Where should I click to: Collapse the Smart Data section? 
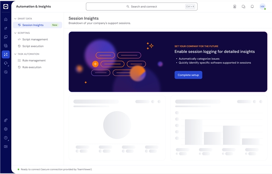click(x=15, y=18)
